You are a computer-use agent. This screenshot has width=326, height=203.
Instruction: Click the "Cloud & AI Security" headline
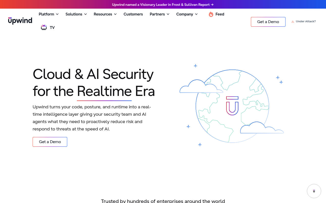click(93, 74)
